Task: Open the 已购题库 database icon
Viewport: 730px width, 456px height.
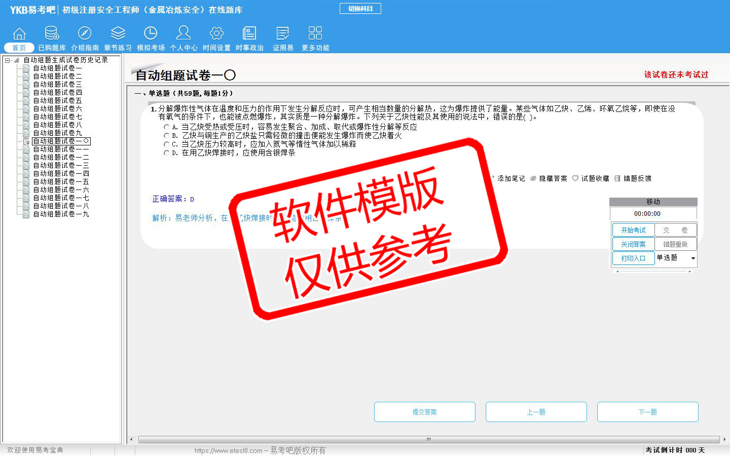Action: click(x=52, y=33)
